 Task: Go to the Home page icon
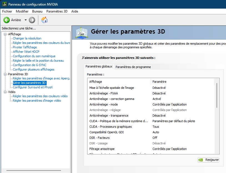point(44,20)
